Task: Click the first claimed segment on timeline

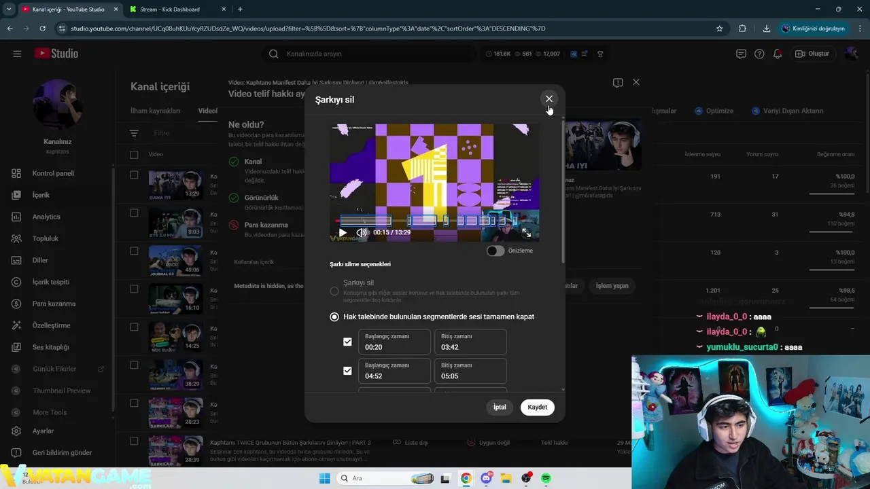Action: point(366,221)
